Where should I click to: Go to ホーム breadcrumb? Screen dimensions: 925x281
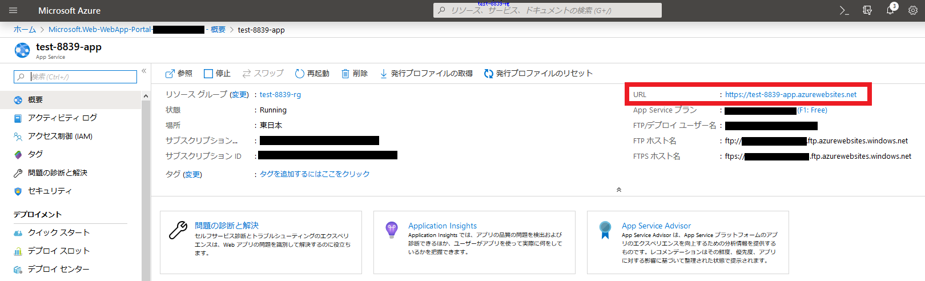[x=25, y=30]
